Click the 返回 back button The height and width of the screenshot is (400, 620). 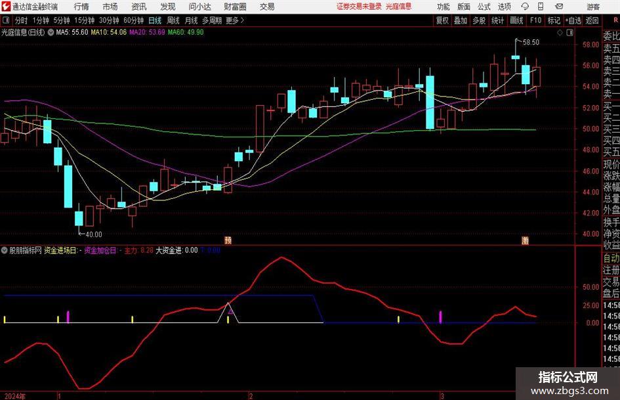tap(592, 20)
